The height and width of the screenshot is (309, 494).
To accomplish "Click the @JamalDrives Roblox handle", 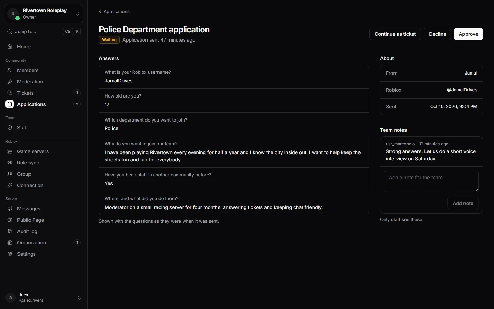I will pyautogui.click(x=462, y=90).
